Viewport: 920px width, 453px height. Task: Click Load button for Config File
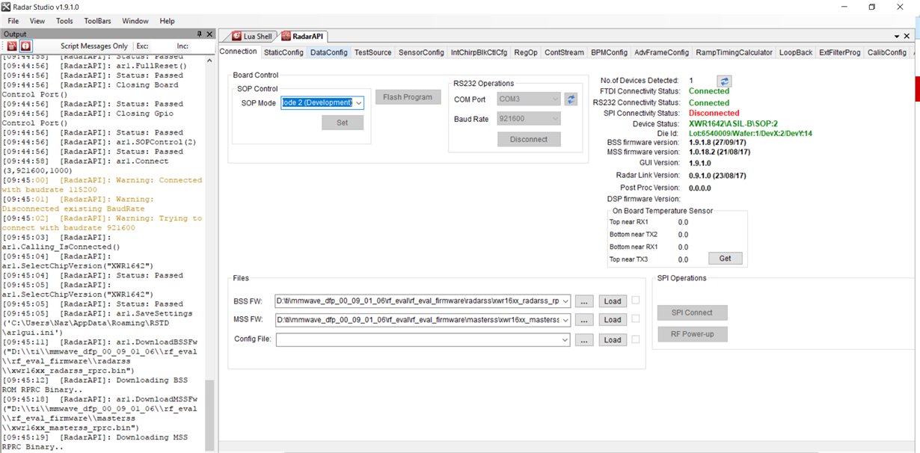pos(613,339)
